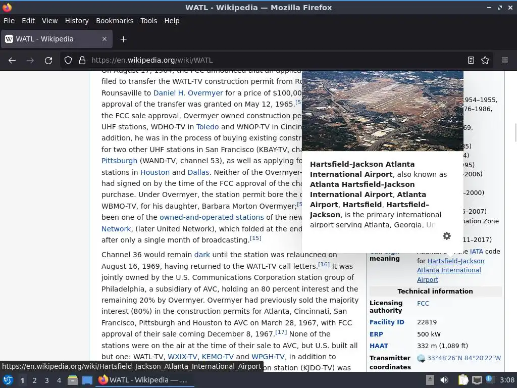Open the IATA link in infobox
The width and height of the screenshot is (517, 388).
click(x=477, y=252)
